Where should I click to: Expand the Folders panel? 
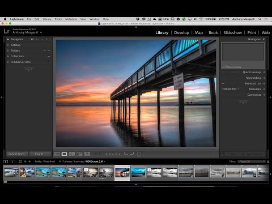(8, 50)
